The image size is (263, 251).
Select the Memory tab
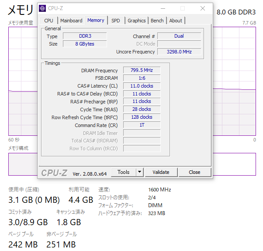96,20
